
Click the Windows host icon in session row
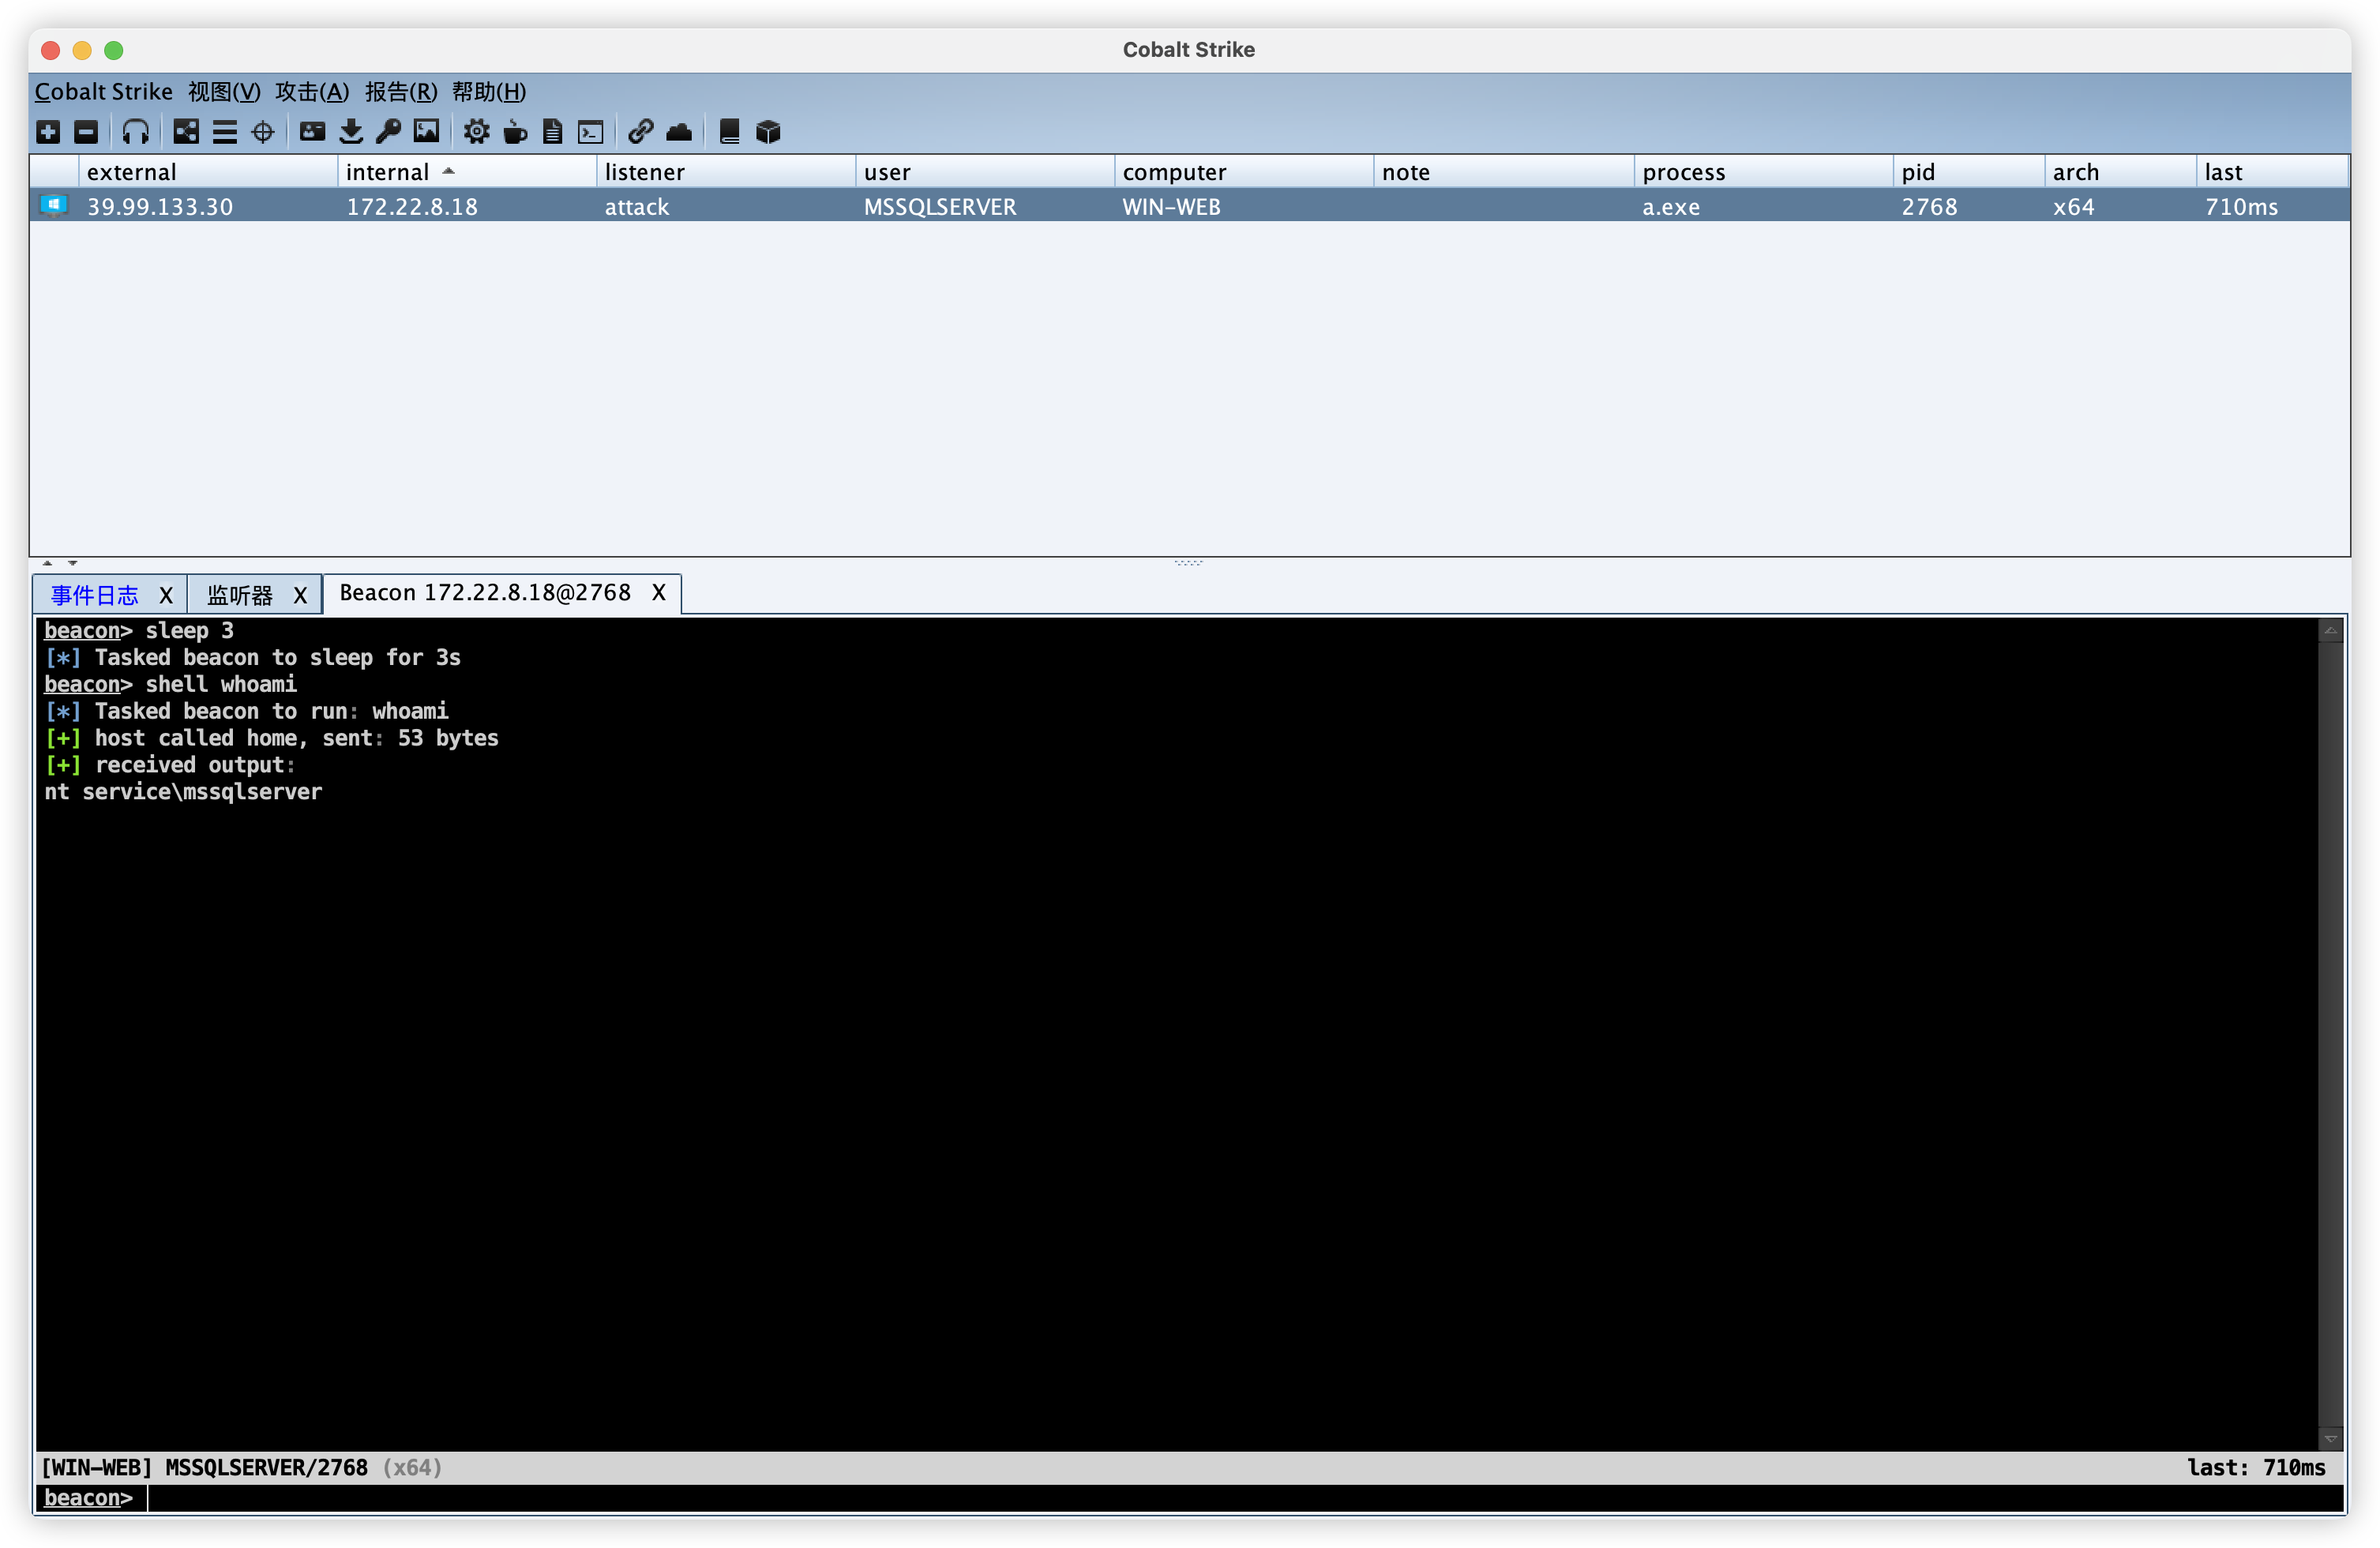[54, 206]
